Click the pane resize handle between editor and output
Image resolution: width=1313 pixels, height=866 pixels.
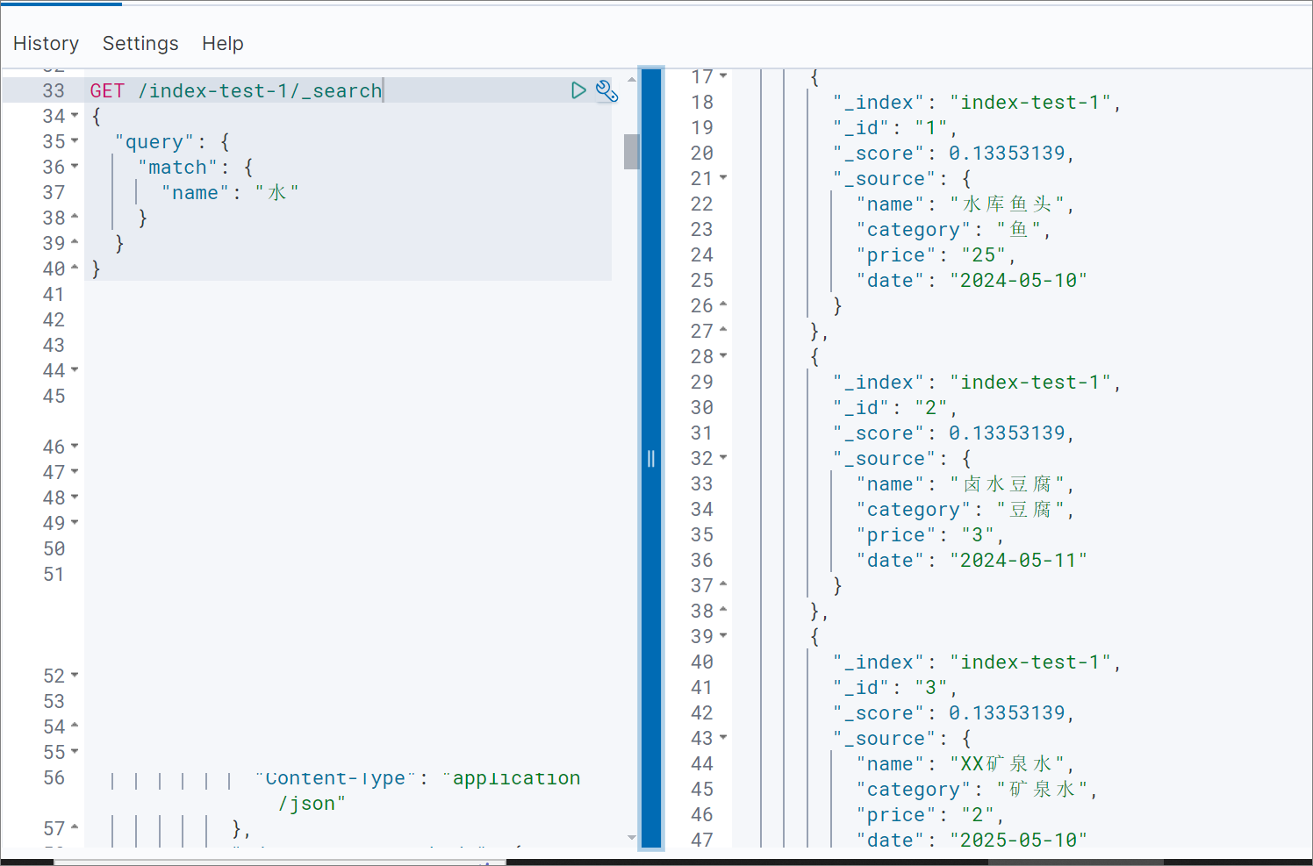click(651, 458)
